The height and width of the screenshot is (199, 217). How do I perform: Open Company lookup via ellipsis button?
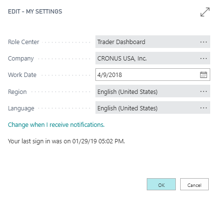click(203, 59)
